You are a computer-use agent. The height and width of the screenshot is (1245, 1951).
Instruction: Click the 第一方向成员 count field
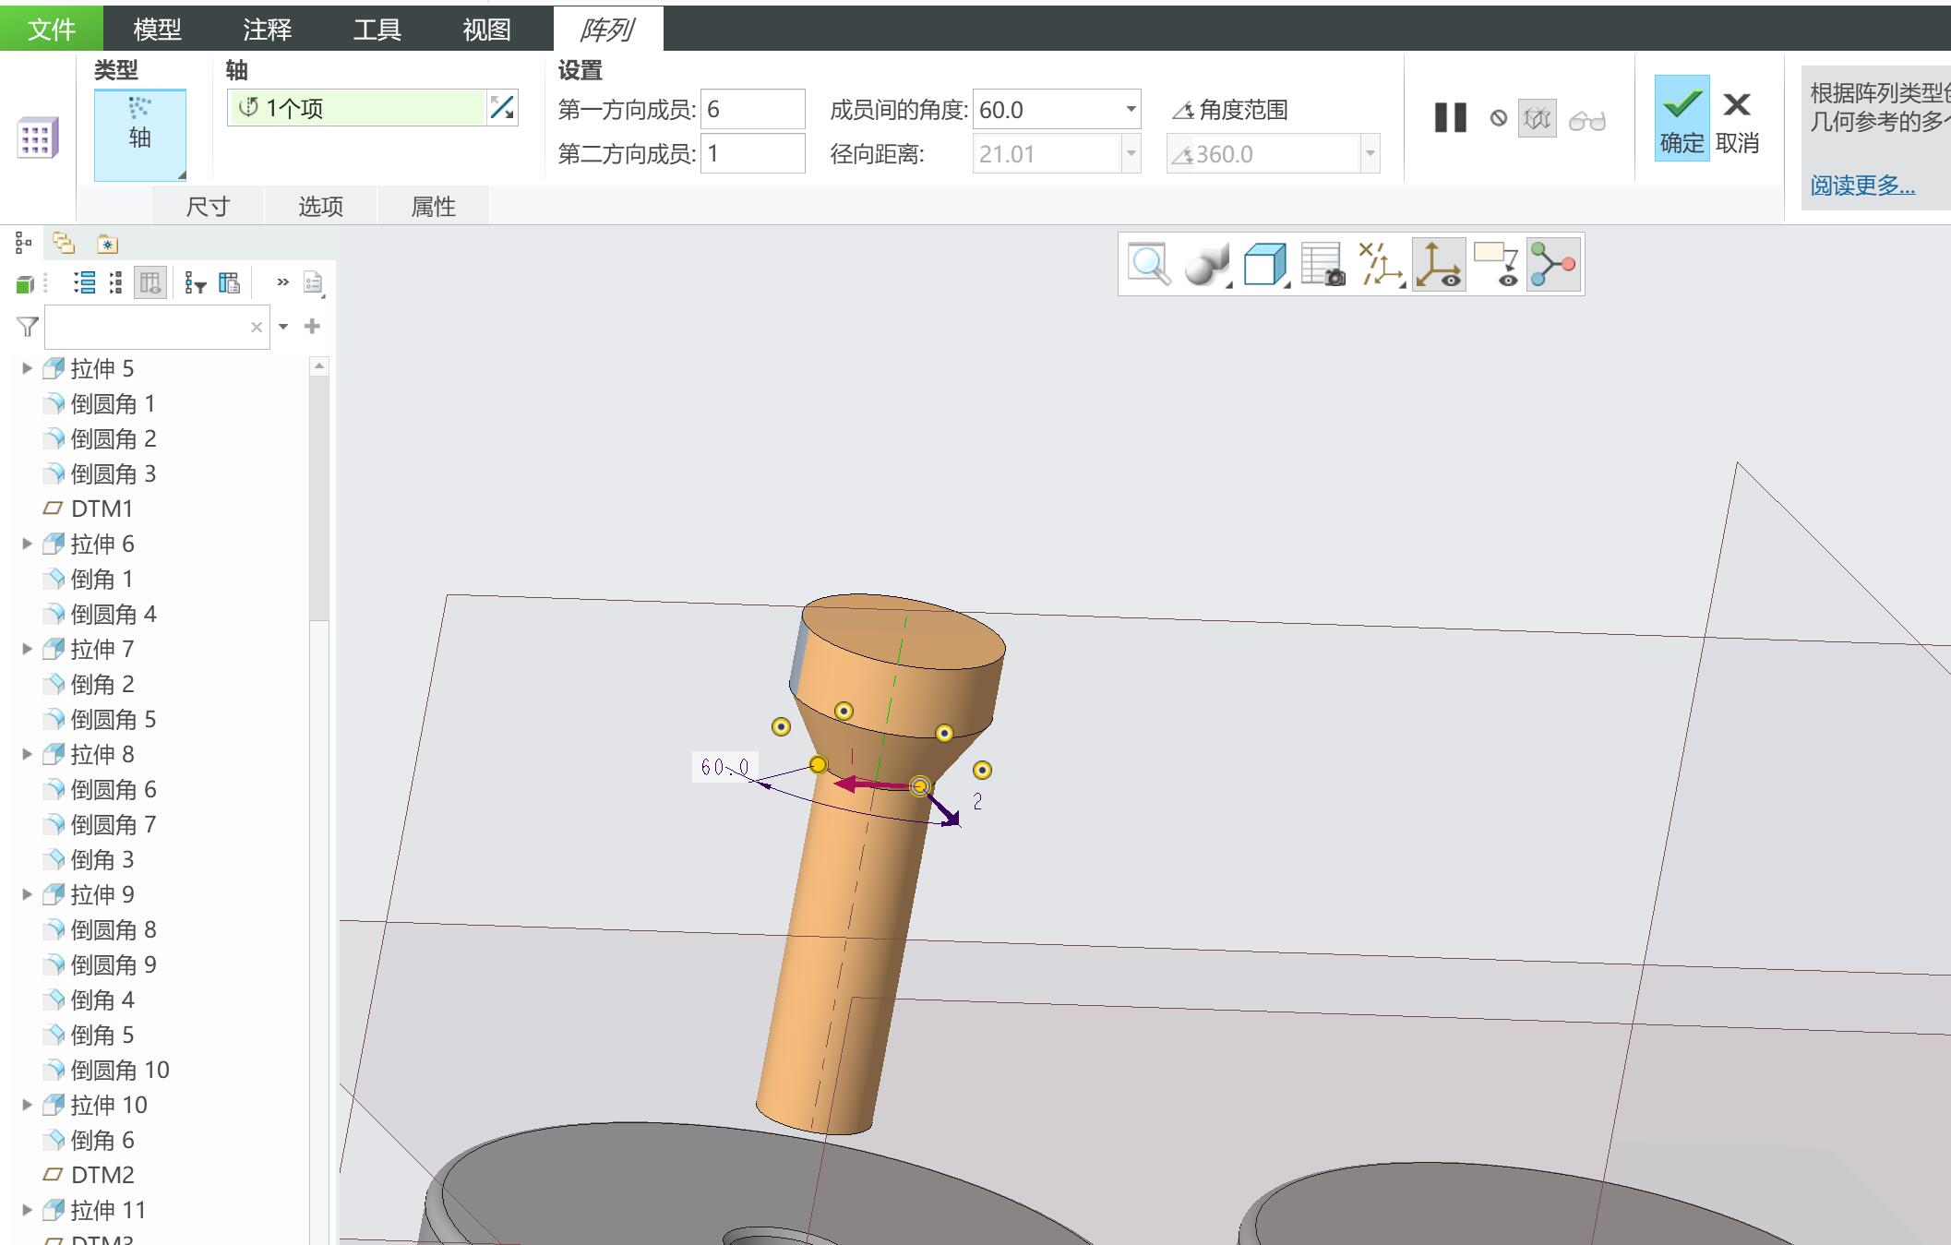[x=753, y=110]
